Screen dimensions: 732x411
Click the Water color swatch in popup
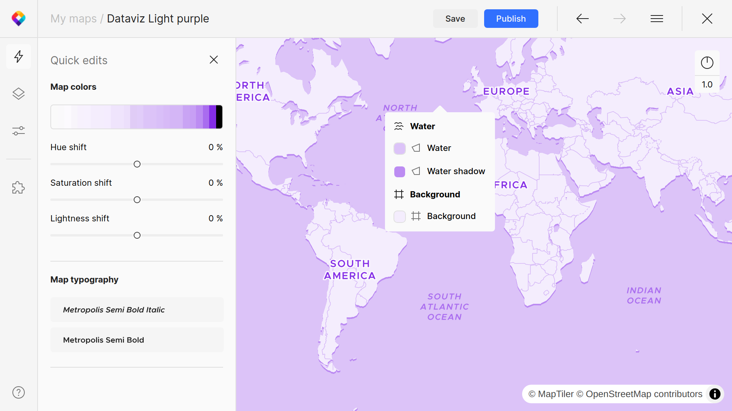tap(399, 148)
